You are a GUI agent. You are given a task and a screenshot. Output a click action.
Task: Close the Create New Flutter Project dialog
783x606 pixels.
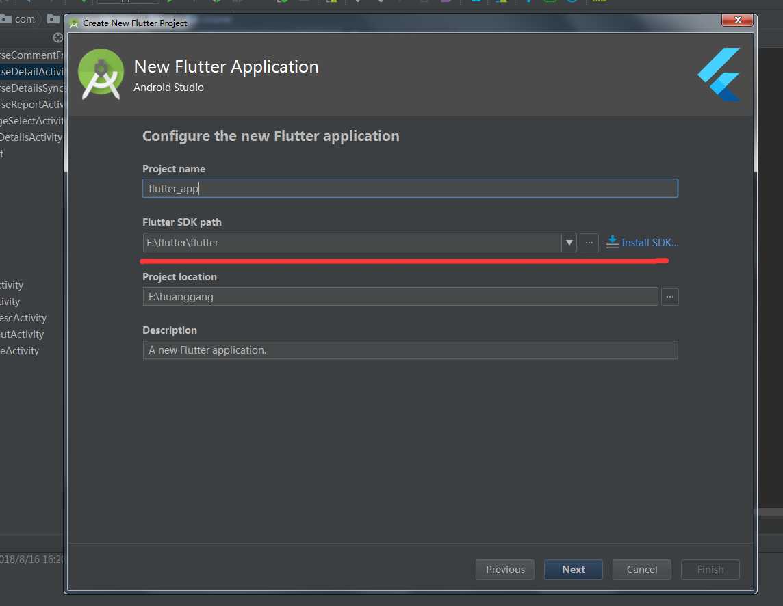[x=738, y=20]
